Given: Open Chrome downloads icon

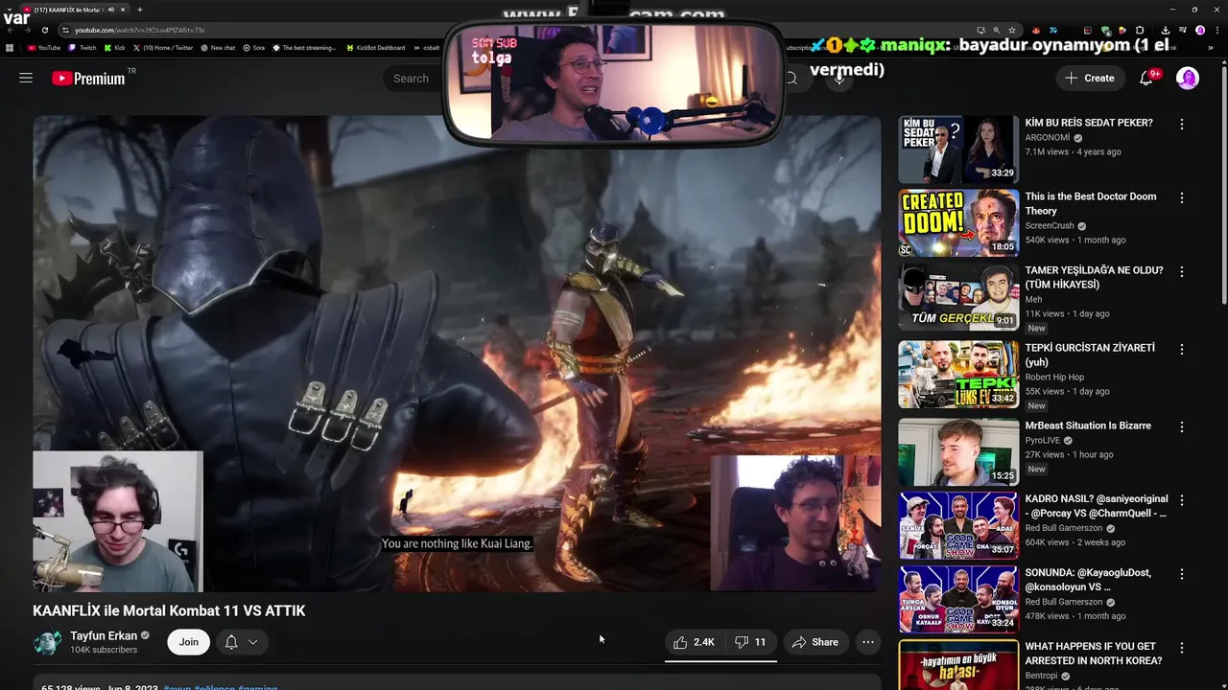Looking at the screenshot, I should tap(1166, 30).
